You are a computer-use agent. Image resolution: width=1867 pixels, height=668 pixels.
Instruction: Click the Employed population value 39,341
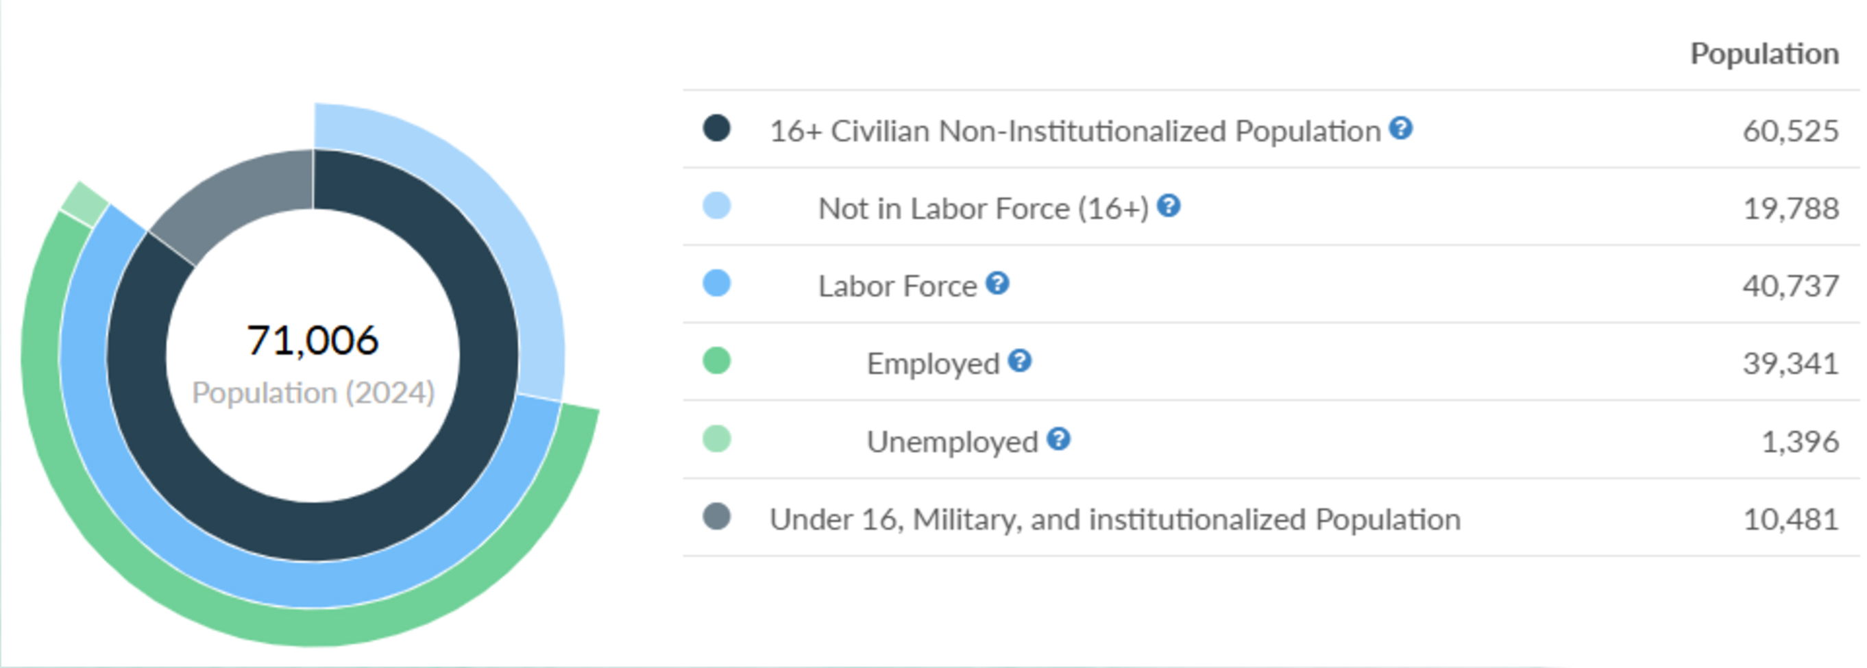(x=1790, y=363)
